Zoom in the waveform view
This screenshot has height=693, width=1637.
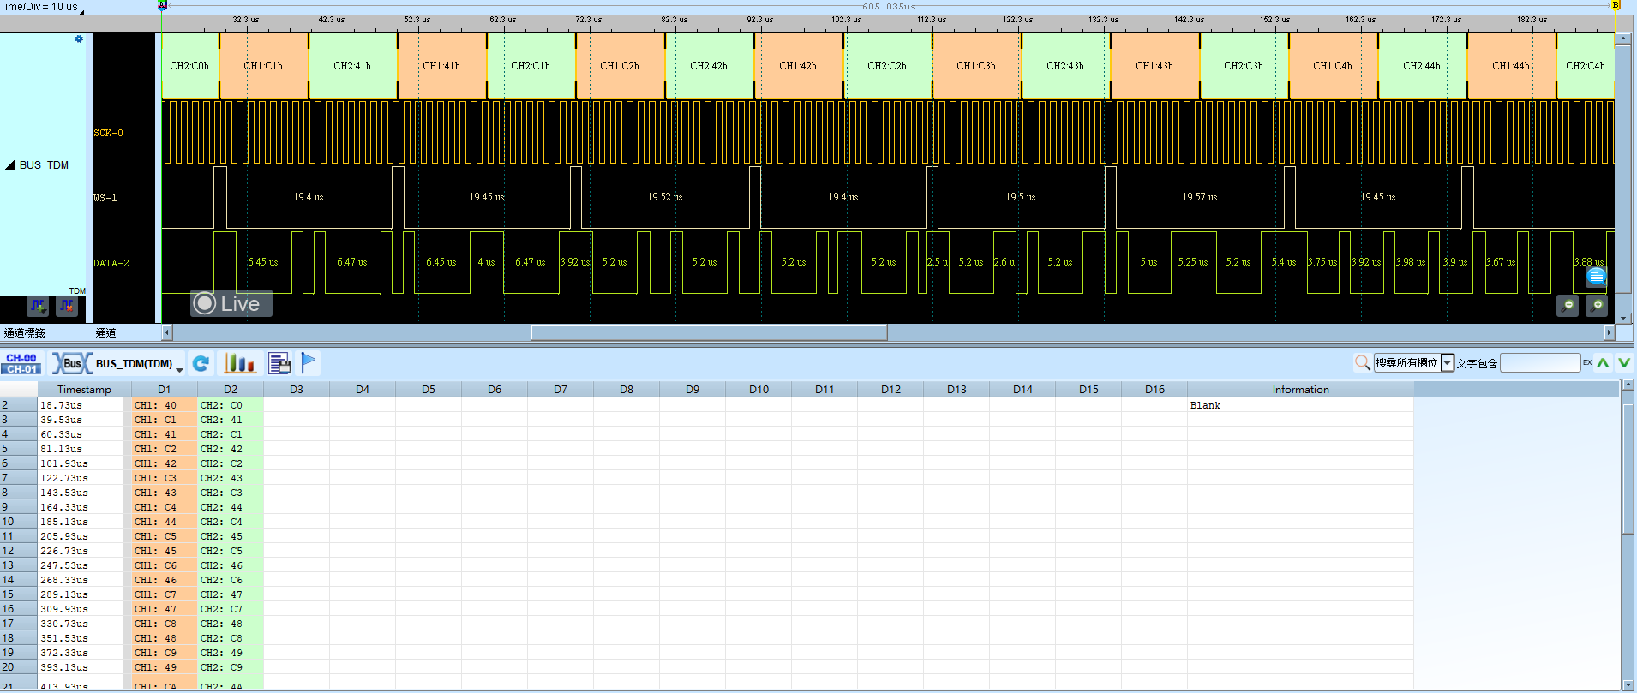pyautogui.click(x=1597, y=306)
